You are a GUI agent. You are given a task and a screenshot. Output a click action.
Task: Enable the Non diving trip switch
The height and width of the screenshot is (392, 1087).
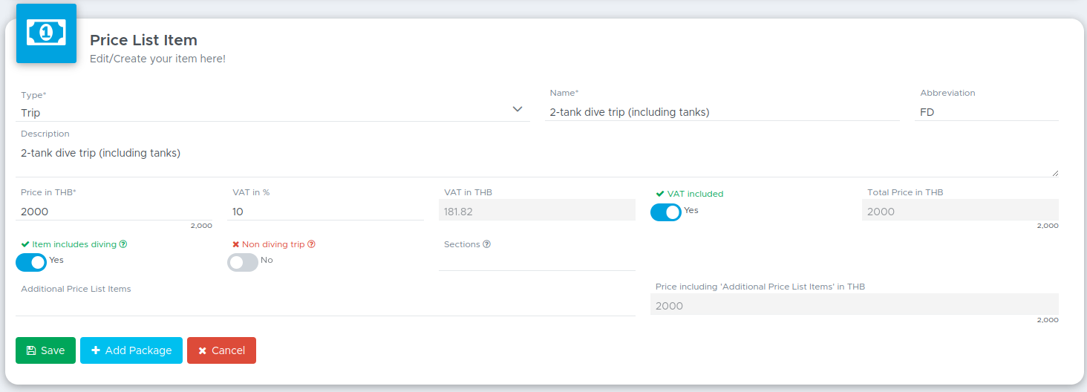243,263
